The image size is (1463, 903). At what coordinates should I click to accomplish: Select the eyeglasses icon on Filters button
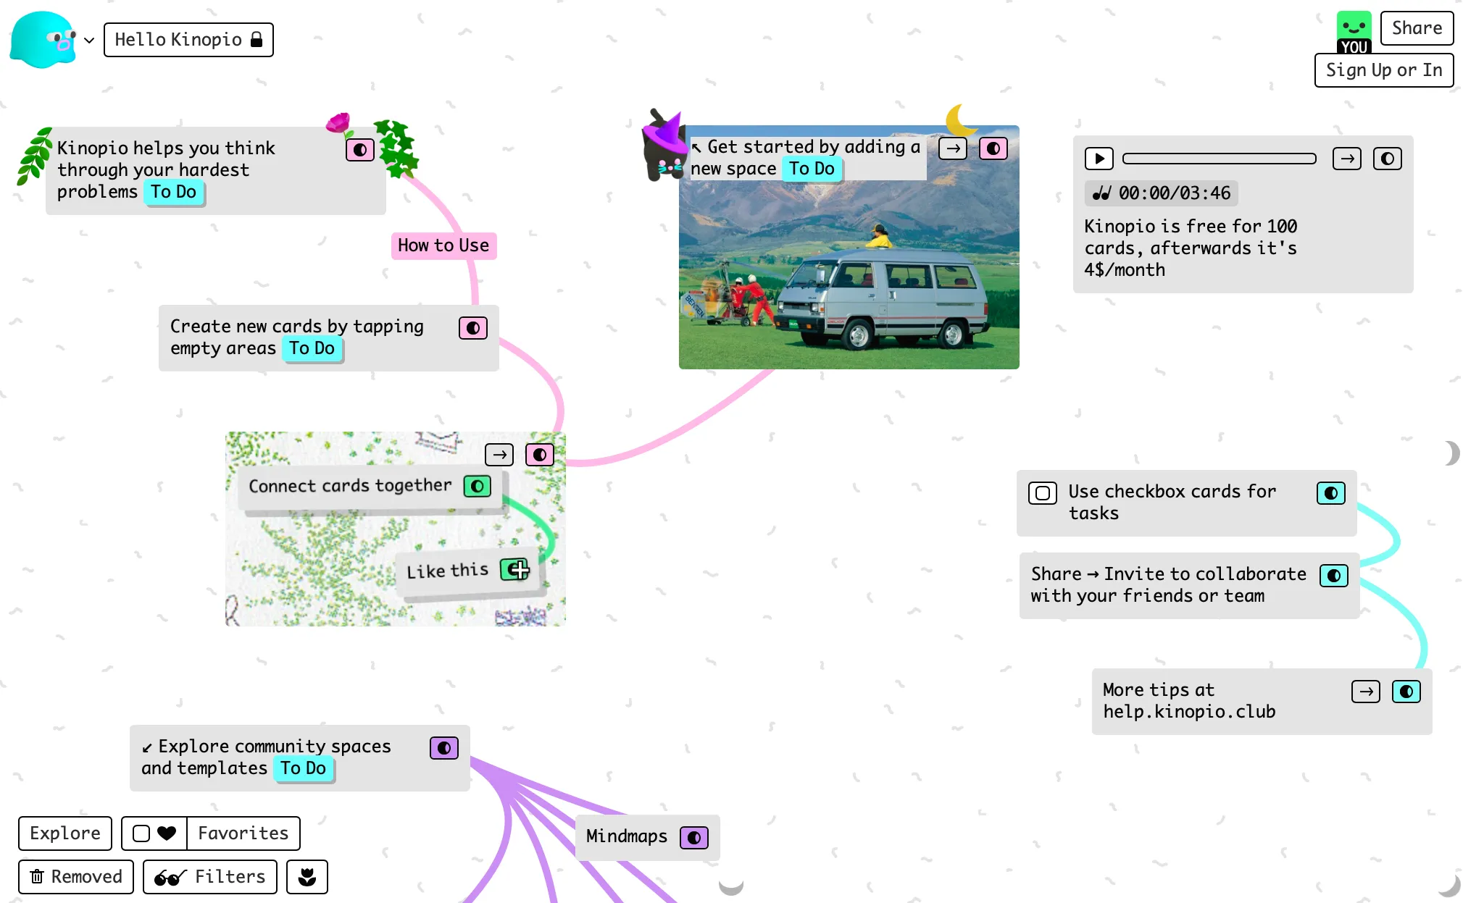(169, 876)
